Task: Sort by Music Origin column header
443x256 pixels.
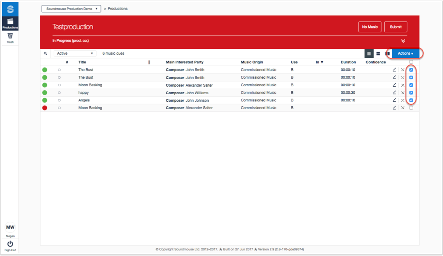Action: coord(252,62)
